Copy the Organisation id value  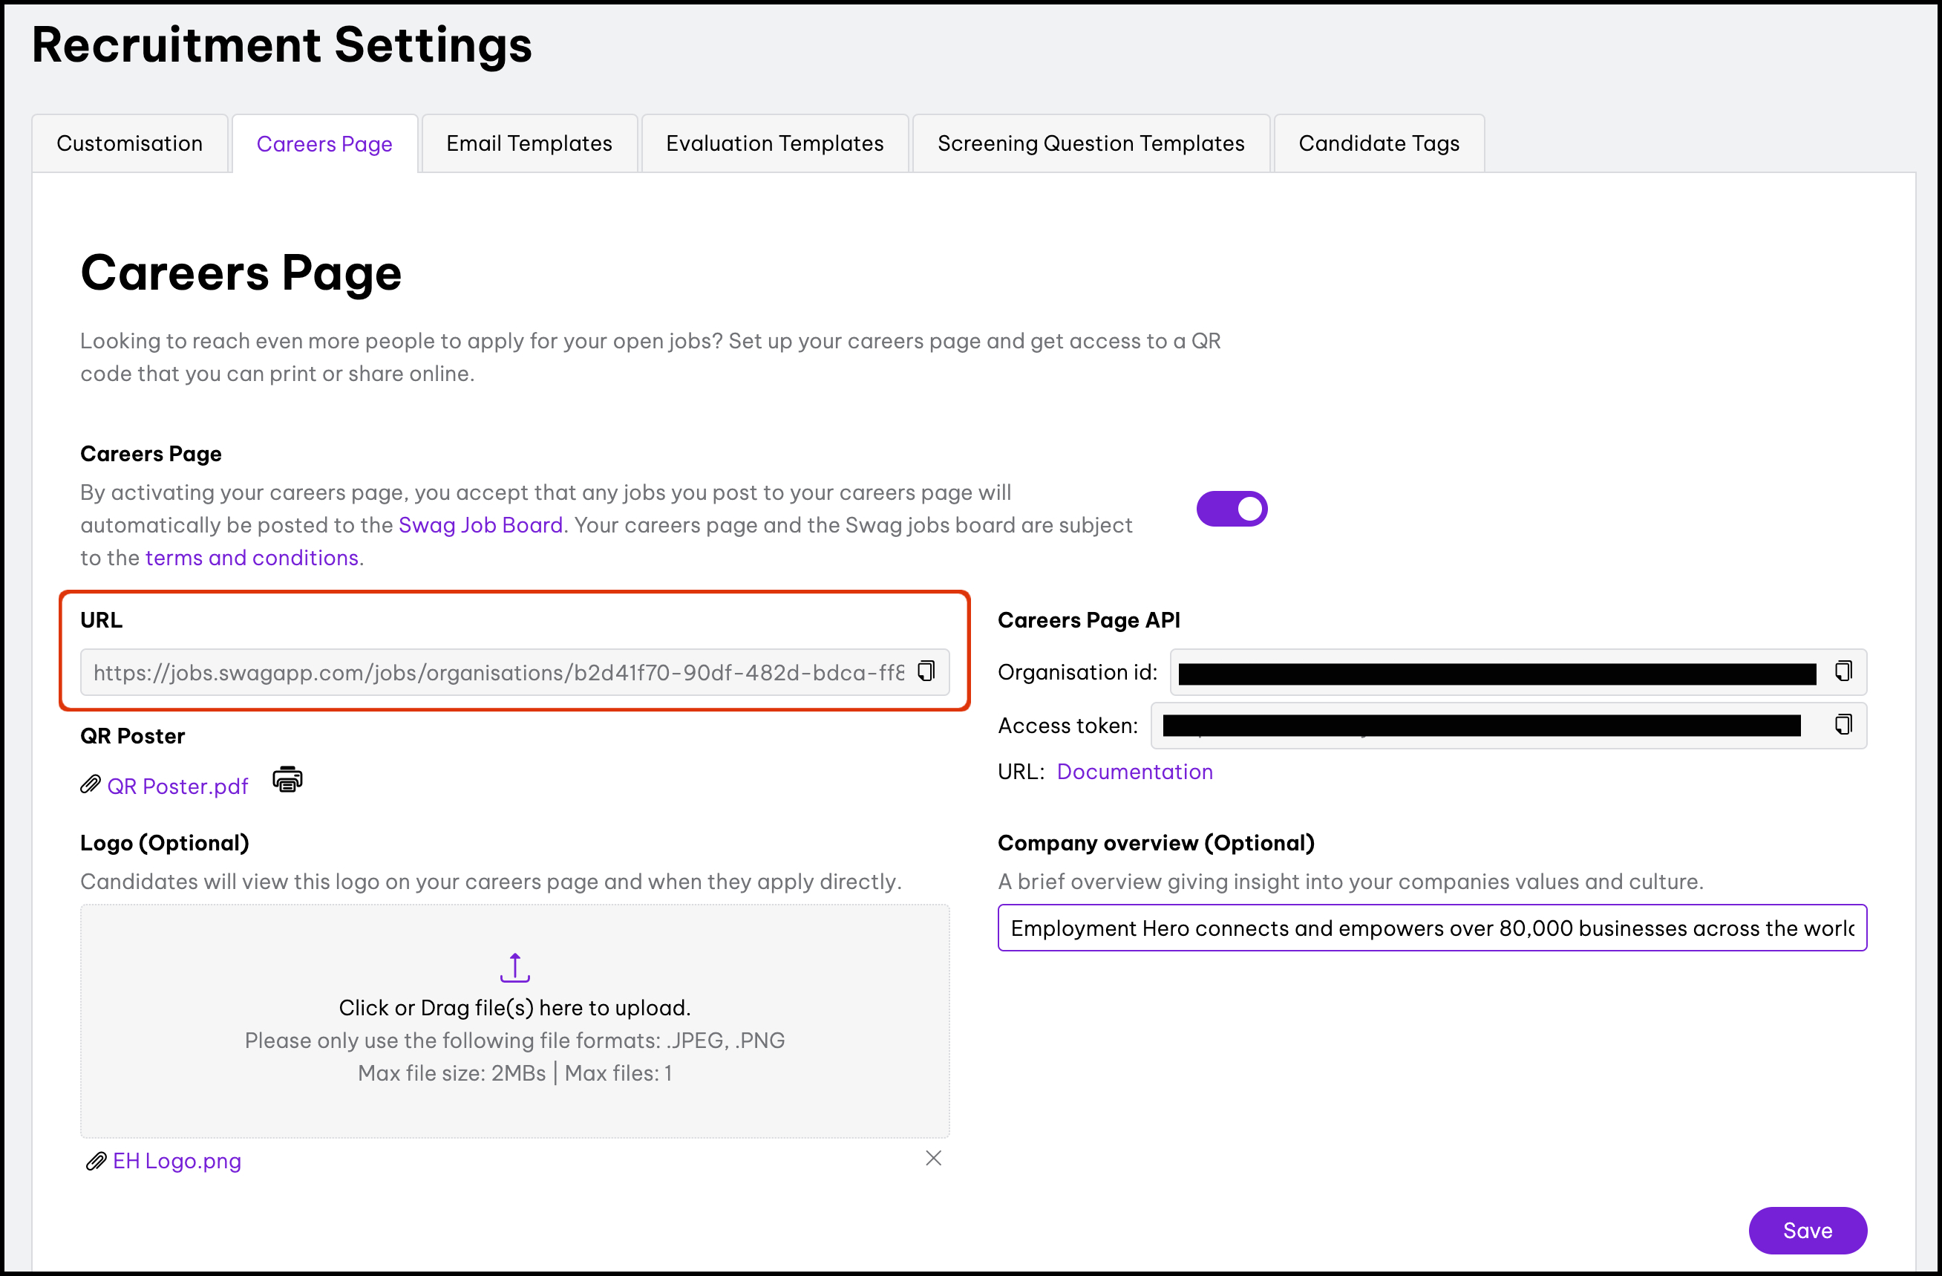coord(1843,671)
